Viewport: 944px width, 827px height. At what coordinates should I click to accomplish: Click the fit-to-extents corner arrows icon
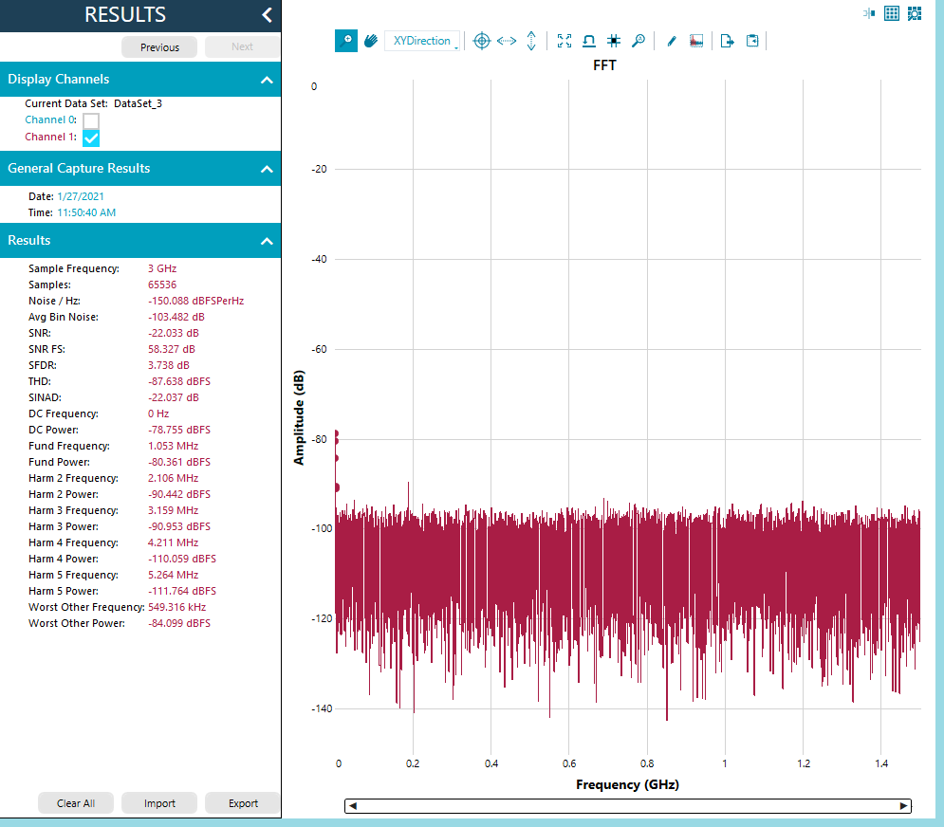565,41
